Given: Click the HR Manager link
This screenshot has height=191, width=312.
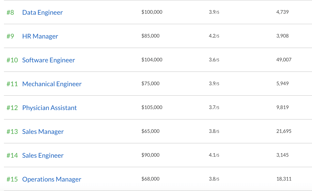Looking at the screenshot, I should coord(40,36).
